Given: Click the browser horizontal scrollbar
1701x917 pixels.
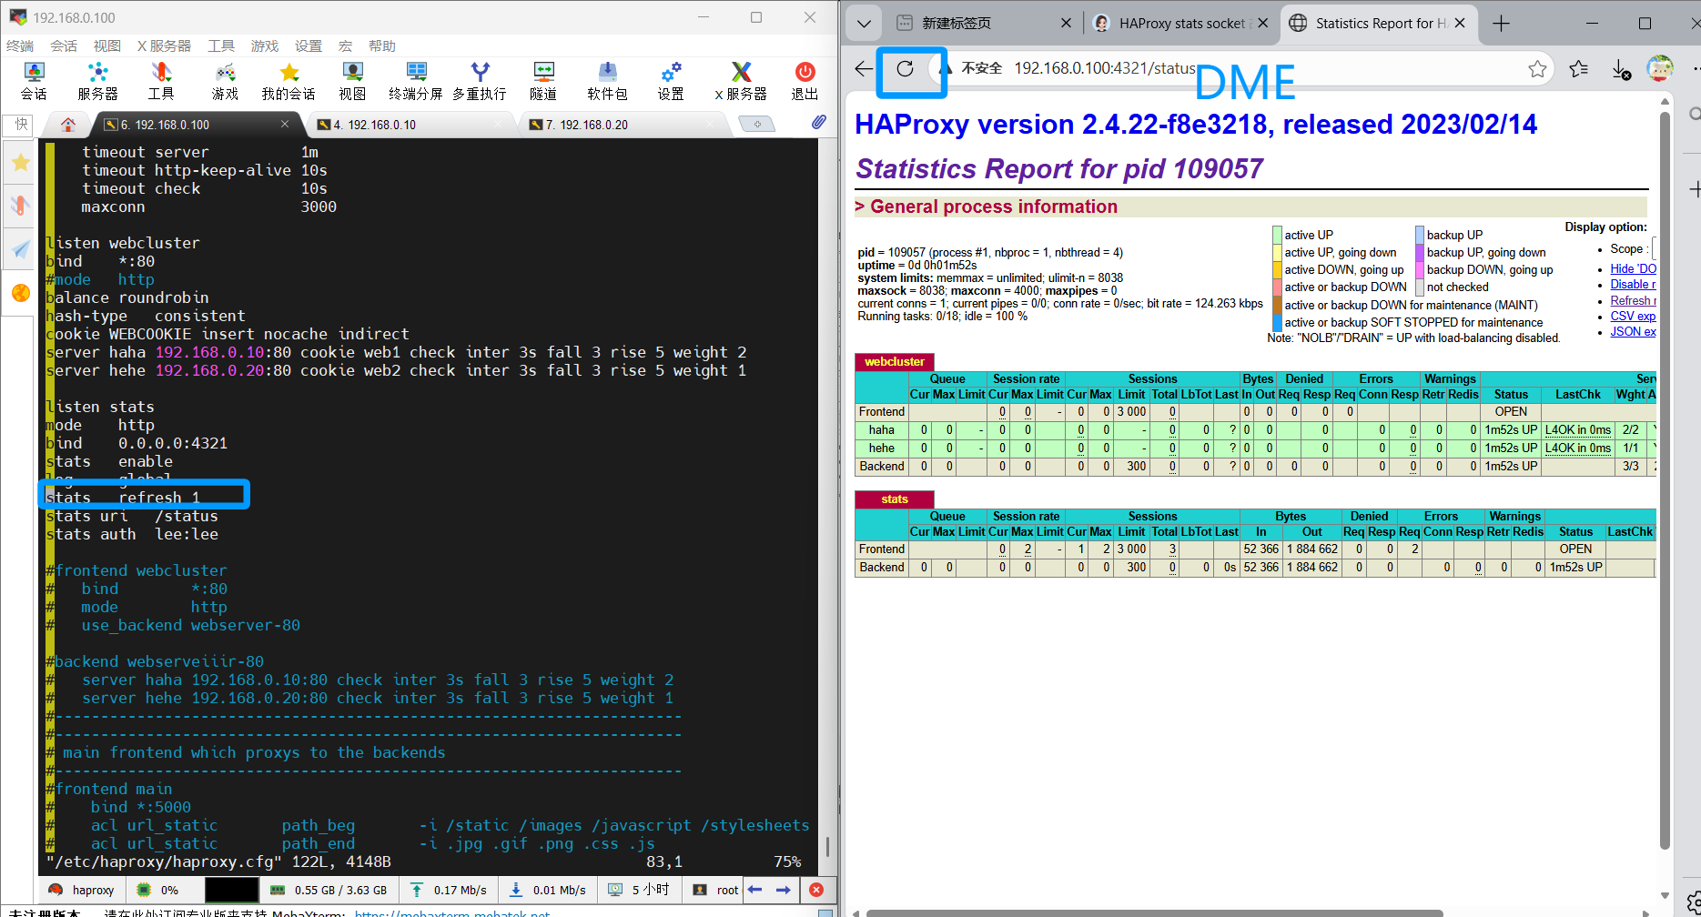Looking at the screenshot, I should coord(1154,912).
